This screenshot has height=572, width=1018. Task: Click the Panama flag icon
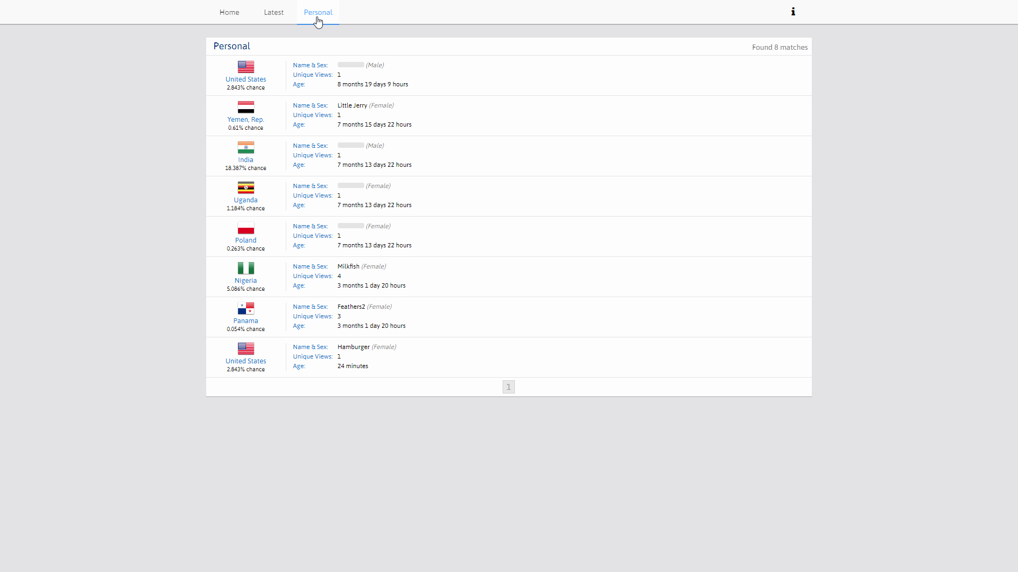click(245, 308)
